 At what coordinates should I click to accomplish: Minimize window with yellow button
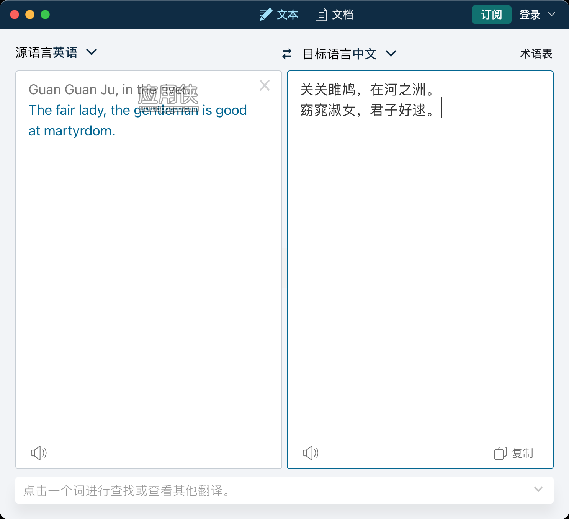coord(30,15)
